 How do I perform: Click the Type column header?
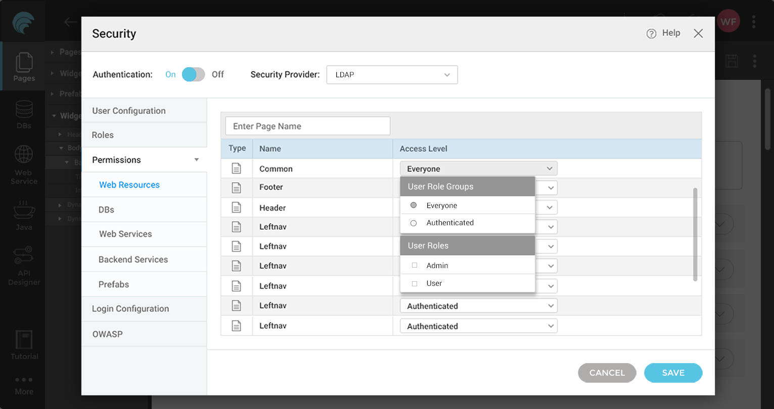point(237,148)
